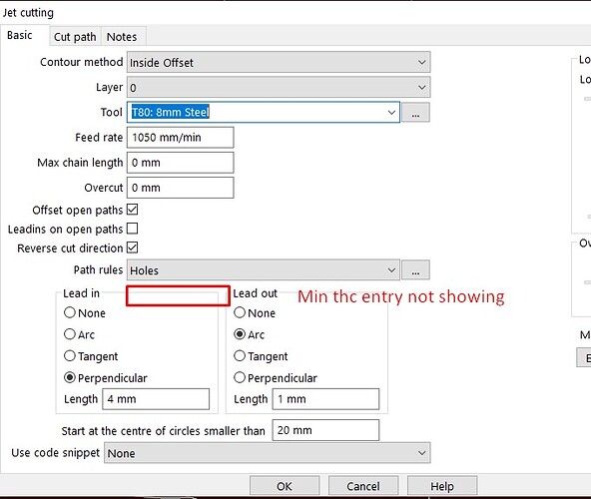Click the Lead in Length field
Image resolution: width=591 pixels, height=499 pixels.
tap(156, 399)
